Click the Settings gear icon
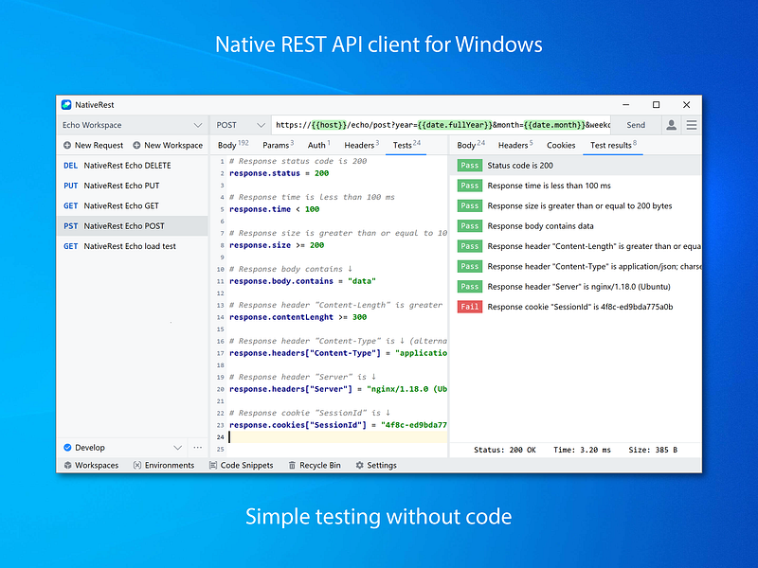Screen dimensions: 758x568 tap(360, 465)
